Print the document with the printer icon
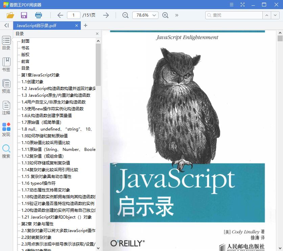Viewport: 283px width, 251px height. pyautogui.click(x=39, y=15)
